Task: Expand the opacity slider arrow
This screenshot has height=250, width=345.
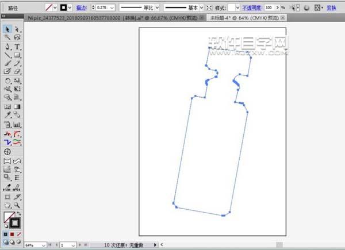Action: click(x=278, y=7)
